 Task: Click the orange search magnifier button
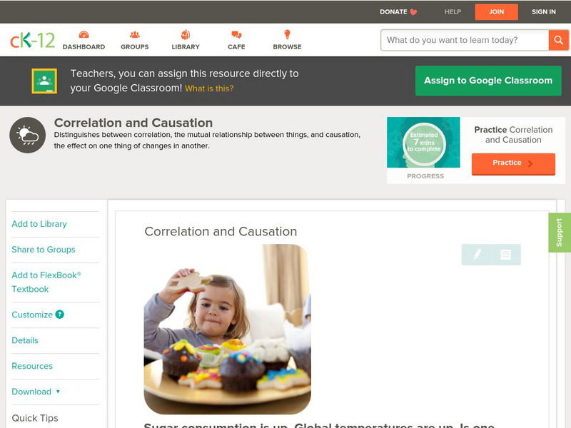coord(558,40)
